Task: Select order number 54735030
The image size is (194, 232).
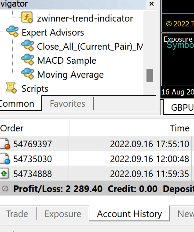Action: 33,159
